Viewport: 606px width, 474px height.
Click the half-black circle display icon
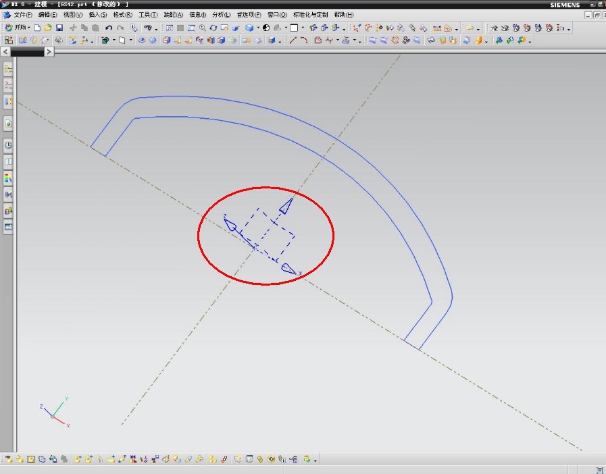pos(266,28)
